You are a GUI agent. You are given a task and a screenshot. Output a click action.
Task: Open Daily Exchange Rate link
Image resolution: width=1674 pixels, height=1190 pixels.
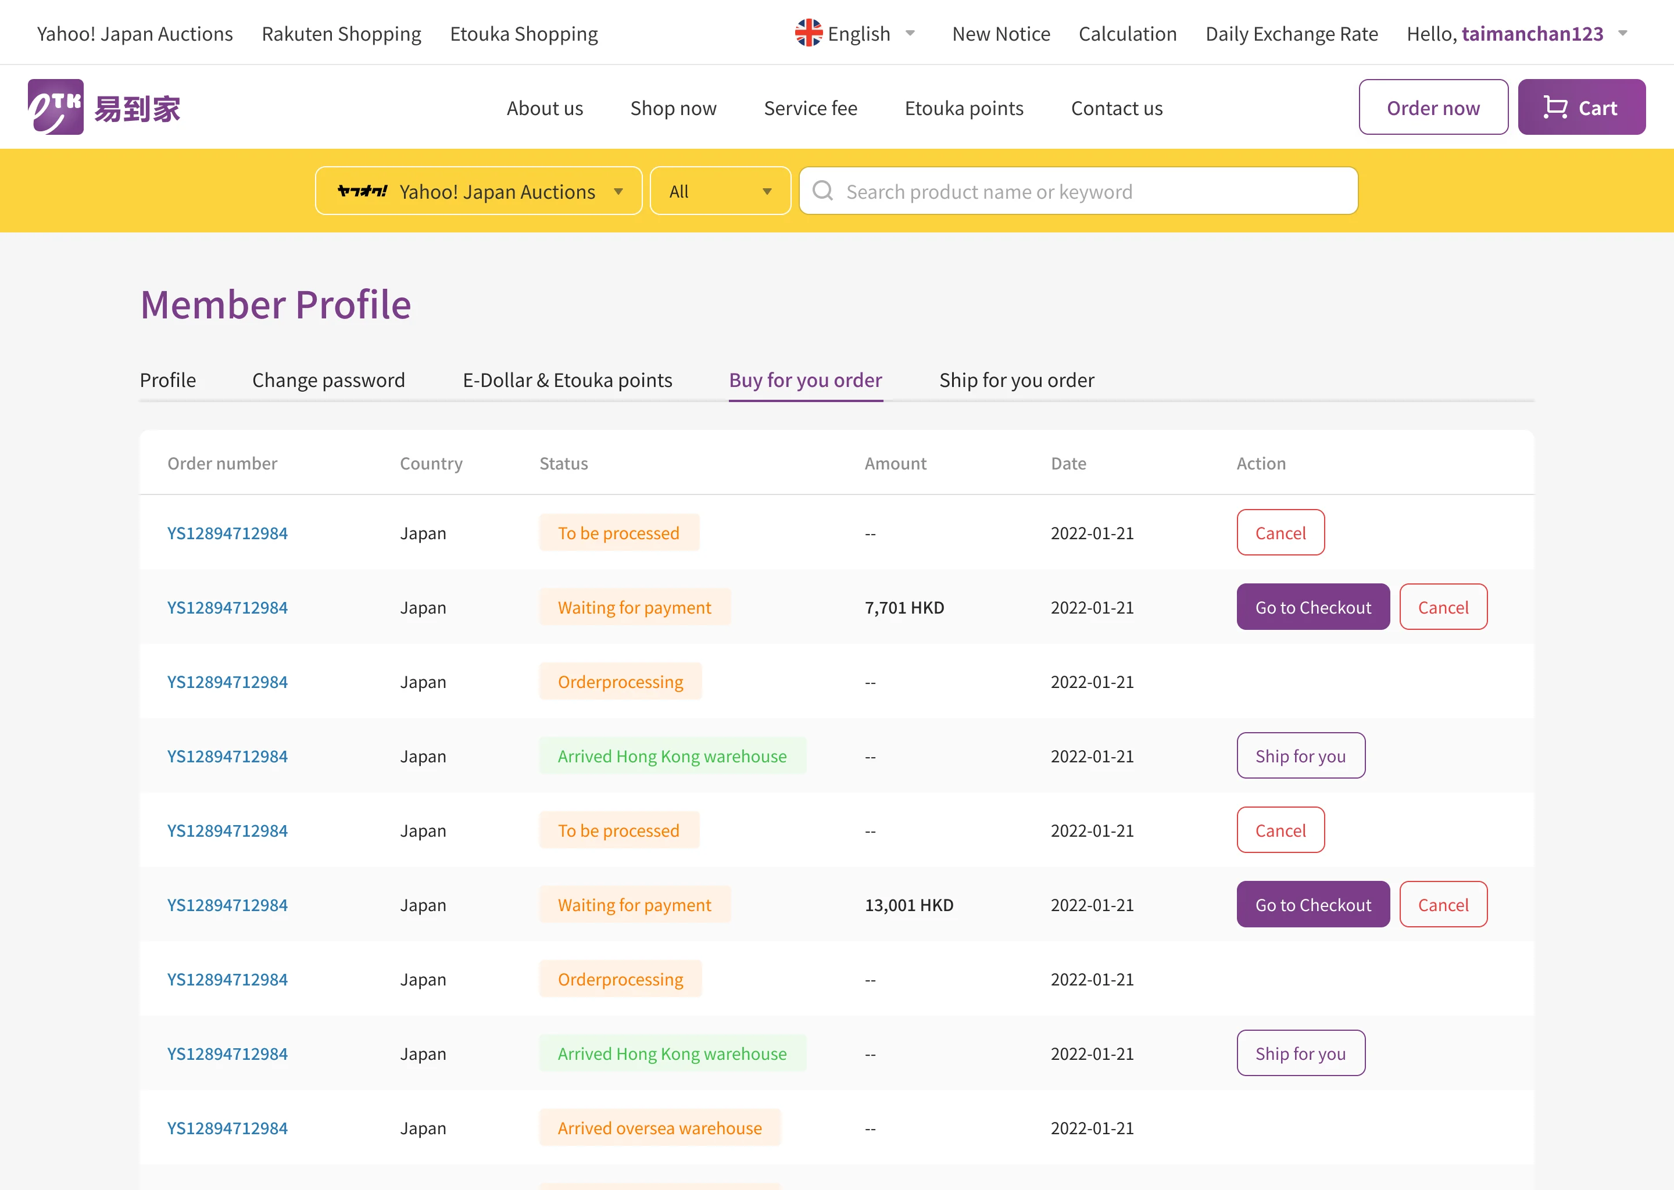[x=1291, y=34]
